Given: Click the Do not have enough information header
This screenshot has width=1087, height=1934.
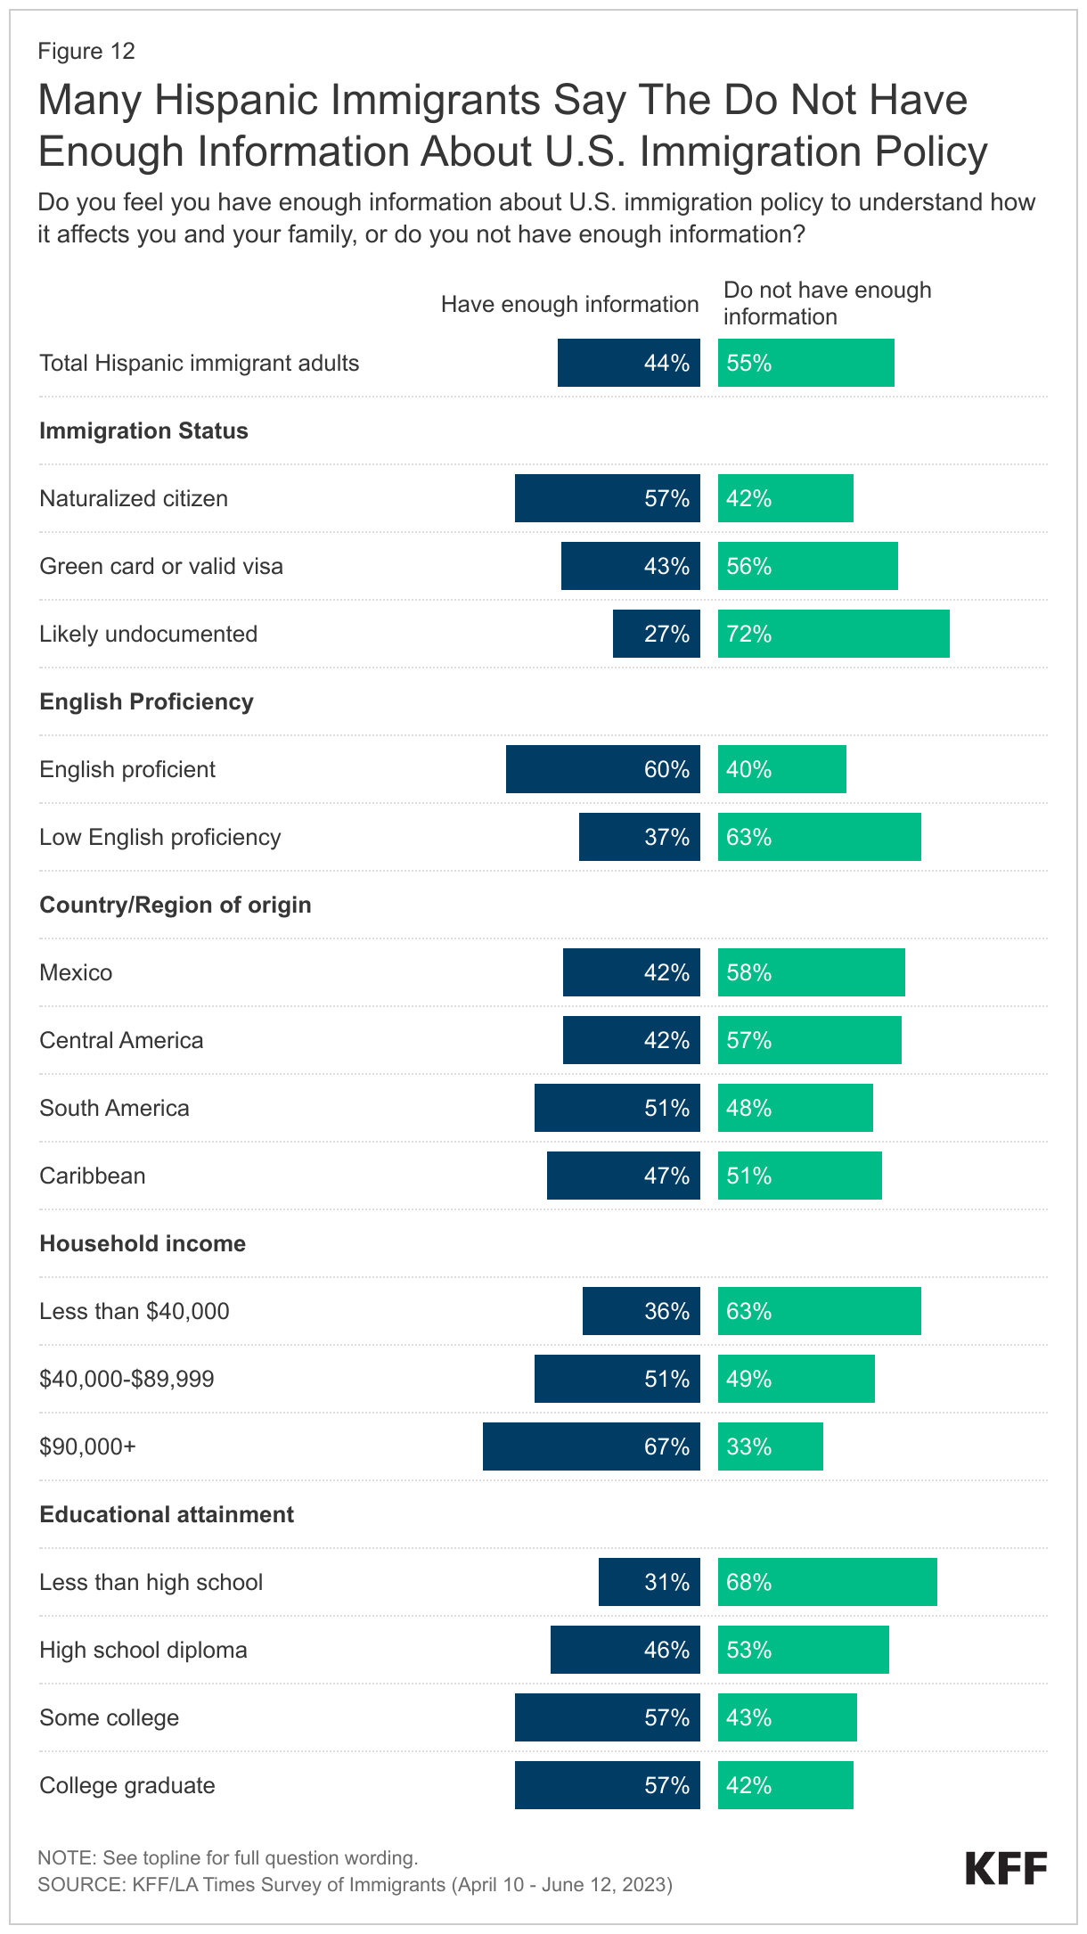Looking at the screenshot, I should 827,303.
